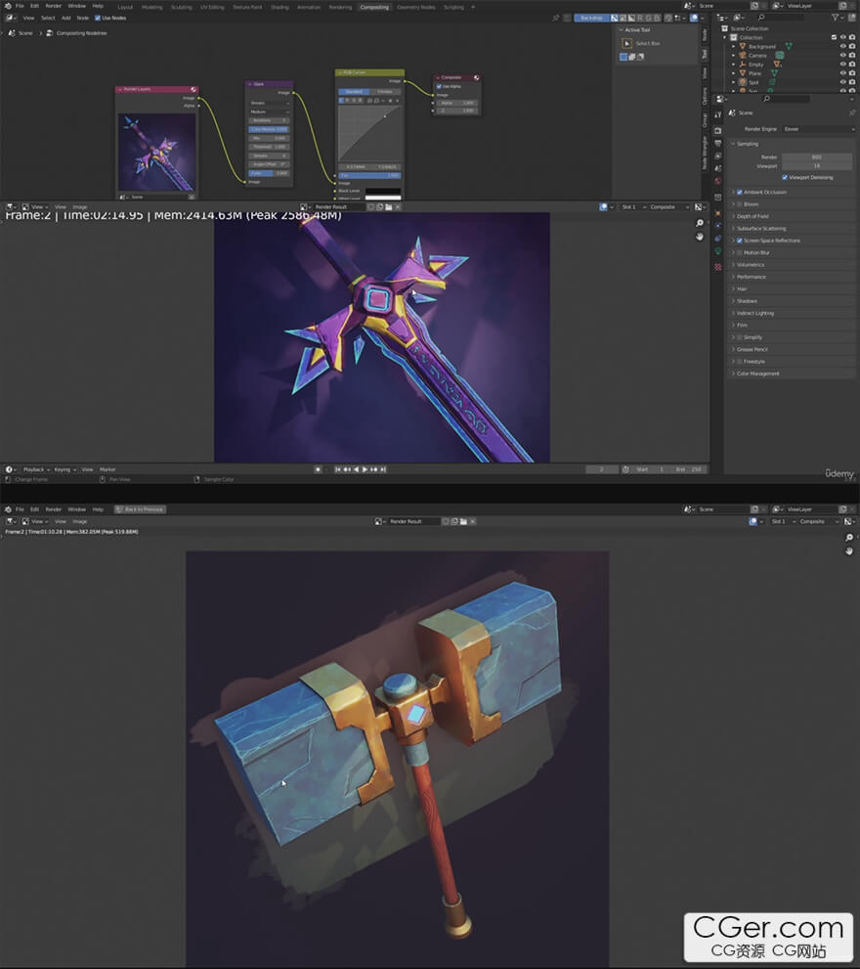The height and width of the screenshot is (969, 860).
Task: Open the Render Engine dropdown
Action: 818,128
